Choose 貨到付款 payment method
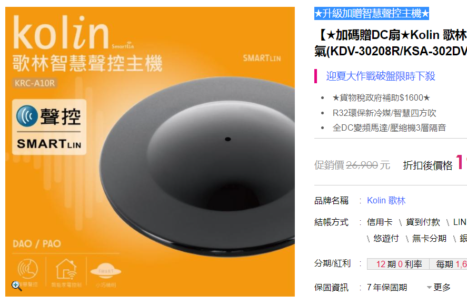This screenshot has height=304, width=467. point(423,222)
